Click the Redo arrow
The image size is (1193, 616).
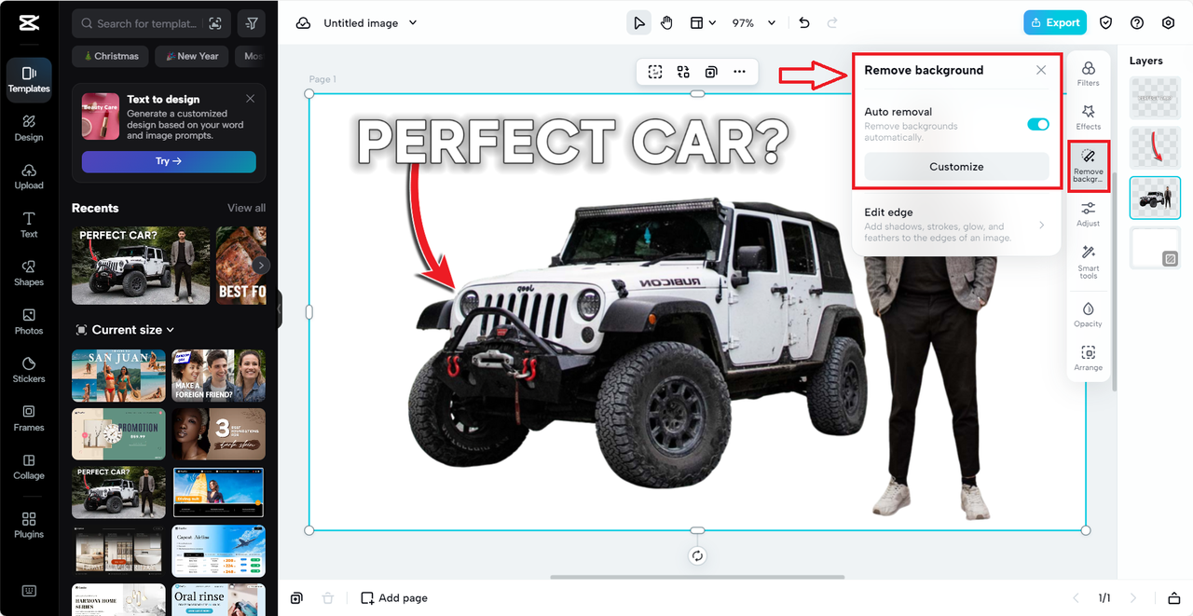point(832,23)
